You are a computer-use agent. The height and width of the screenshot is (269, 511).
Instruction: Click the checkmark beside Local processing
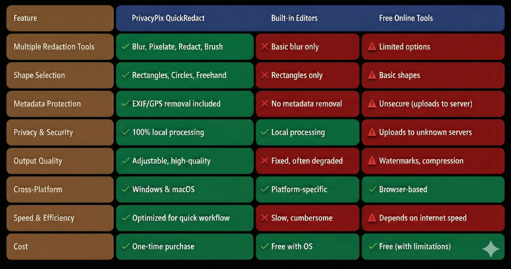coord(264,132)
